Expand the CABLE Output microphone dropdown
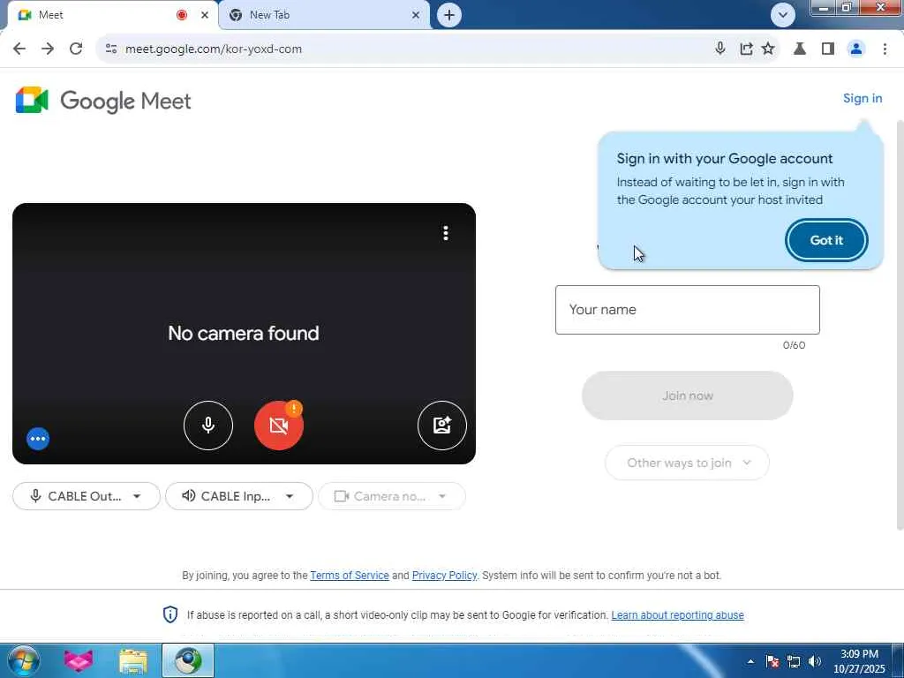Viewport: 904px width, 678px height. (x=87, y=496)
